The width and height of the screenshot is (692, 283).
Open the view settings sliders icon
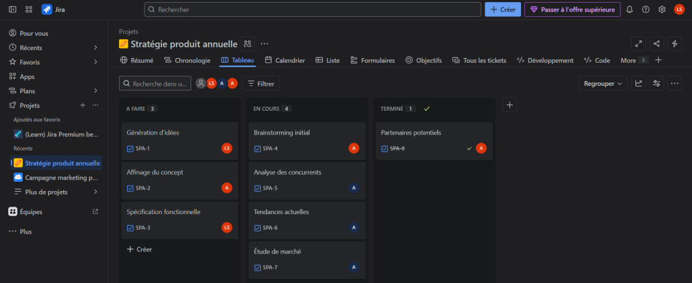[x=656, y=83]
